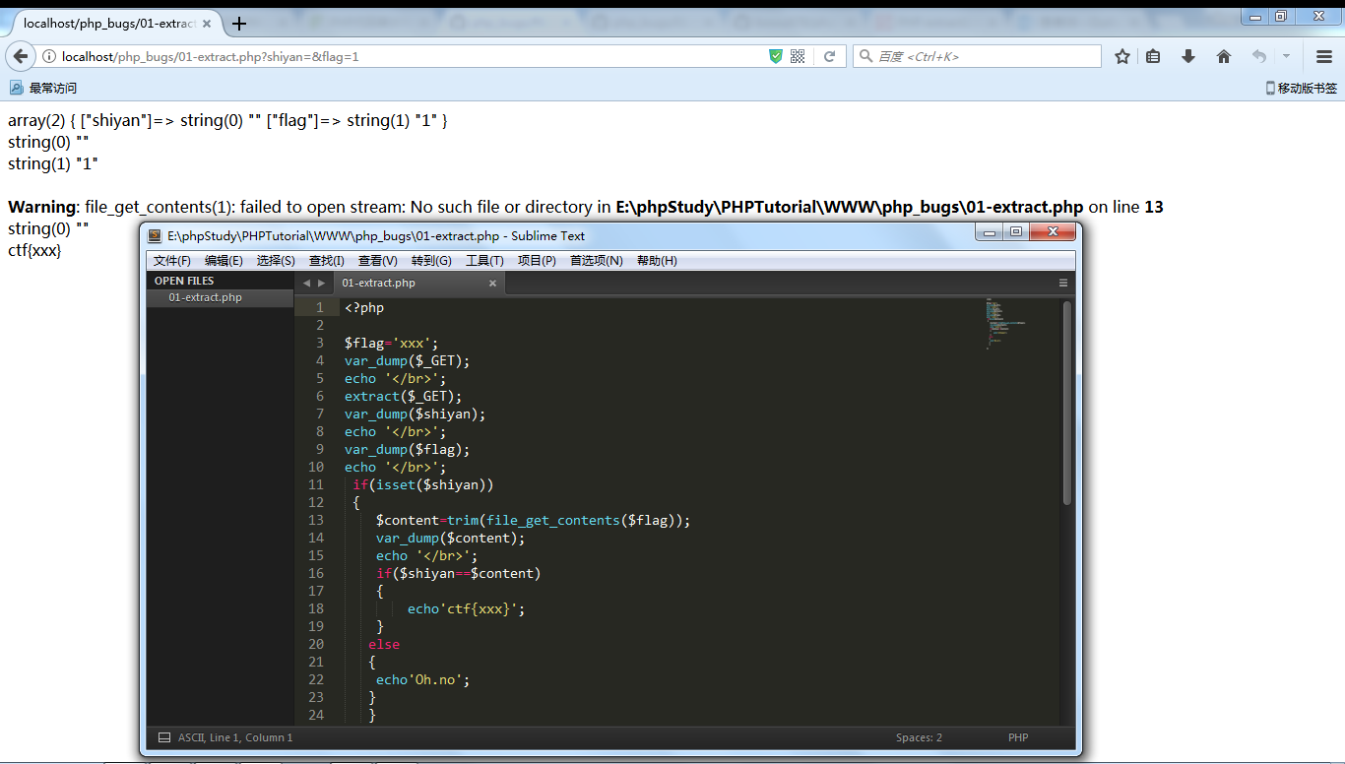Click the 'ASCII, Line 1, Column 1' status text
This screenshot has width=1345, height=764.
(x=235, y=737)
